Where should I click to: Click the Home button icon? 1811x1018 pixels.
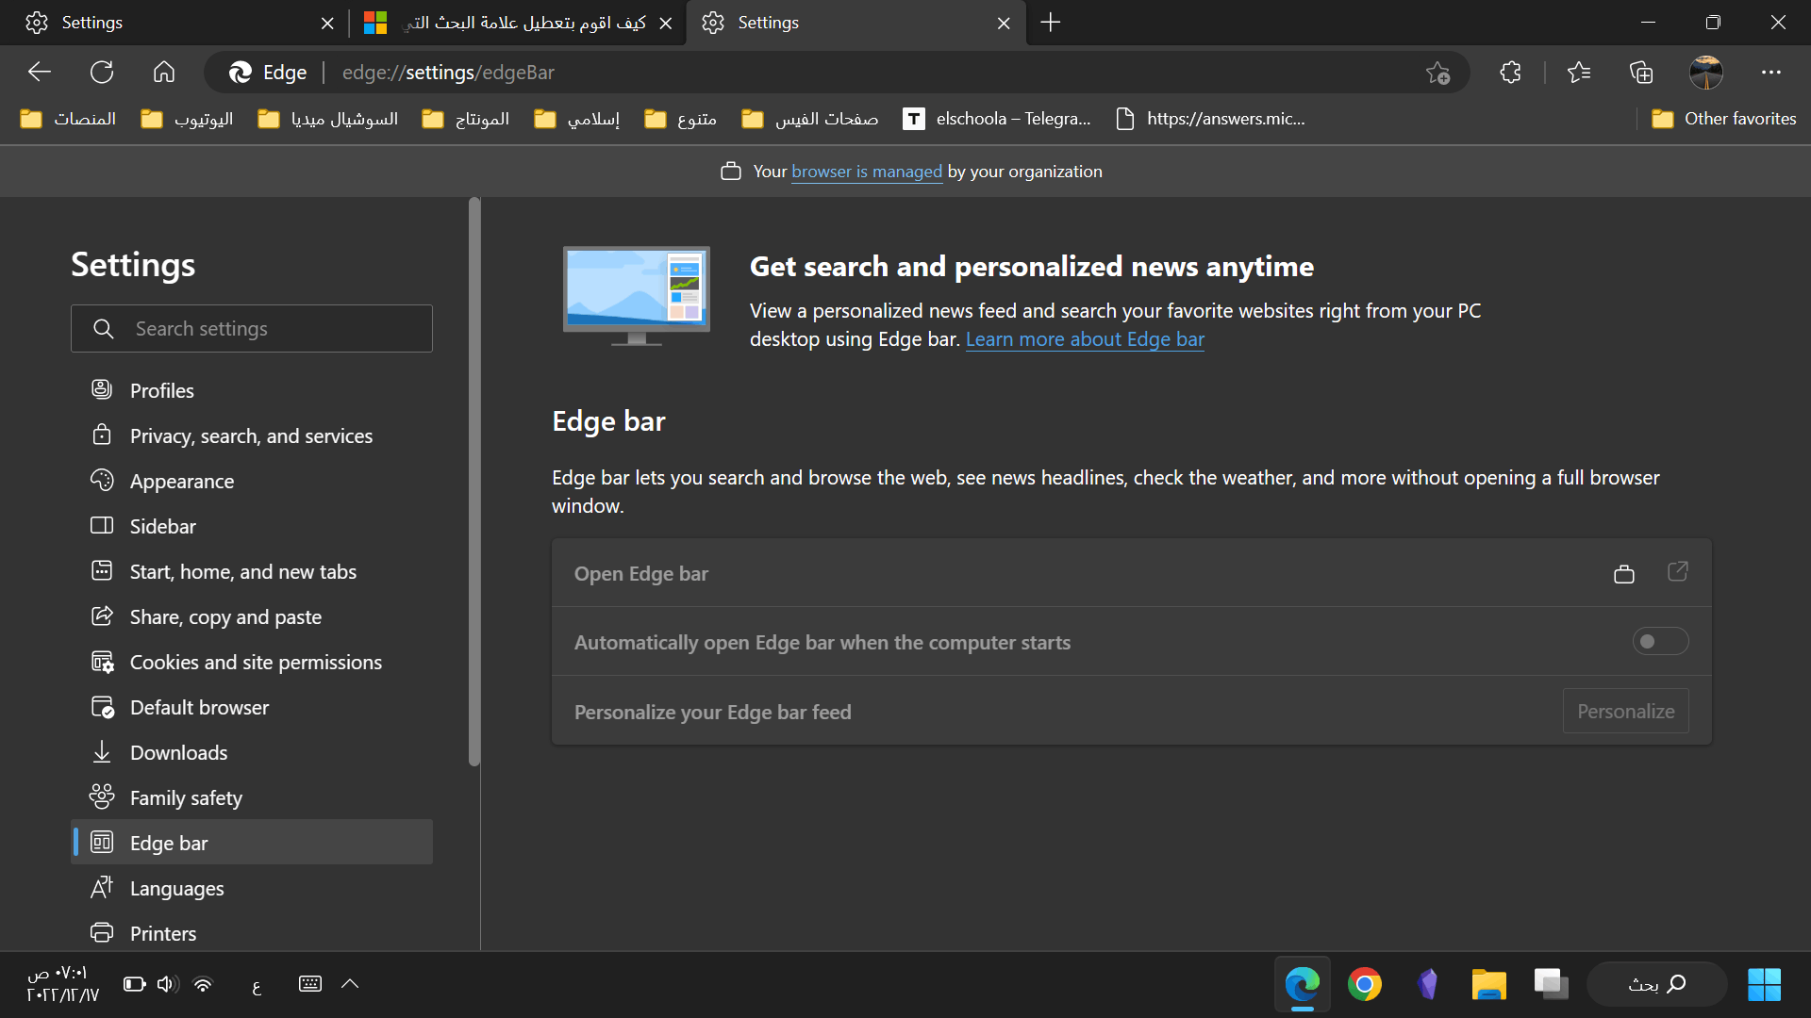tap(164, 73)
